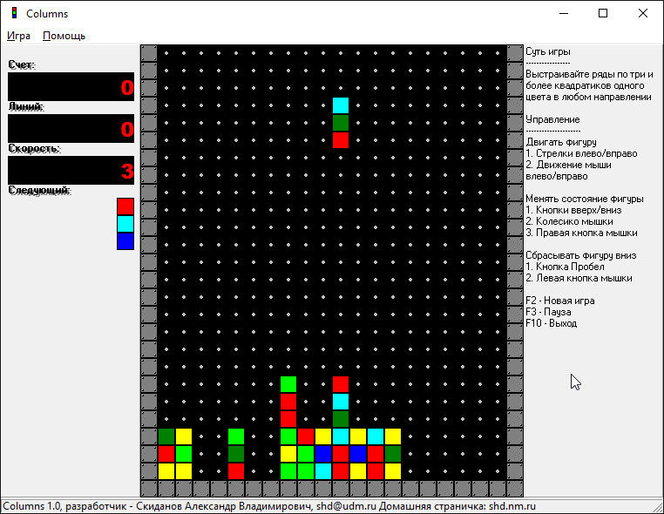
Task: Click the cyan block in the Следующий preview
Action: point(125,224)
